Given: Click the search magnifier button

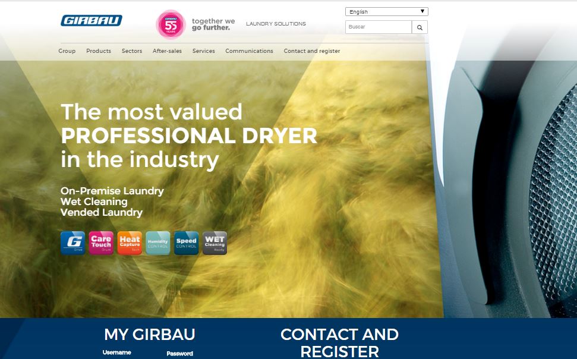Looking at the screenshot, I should pyautogui.click(x=420, y=27).
